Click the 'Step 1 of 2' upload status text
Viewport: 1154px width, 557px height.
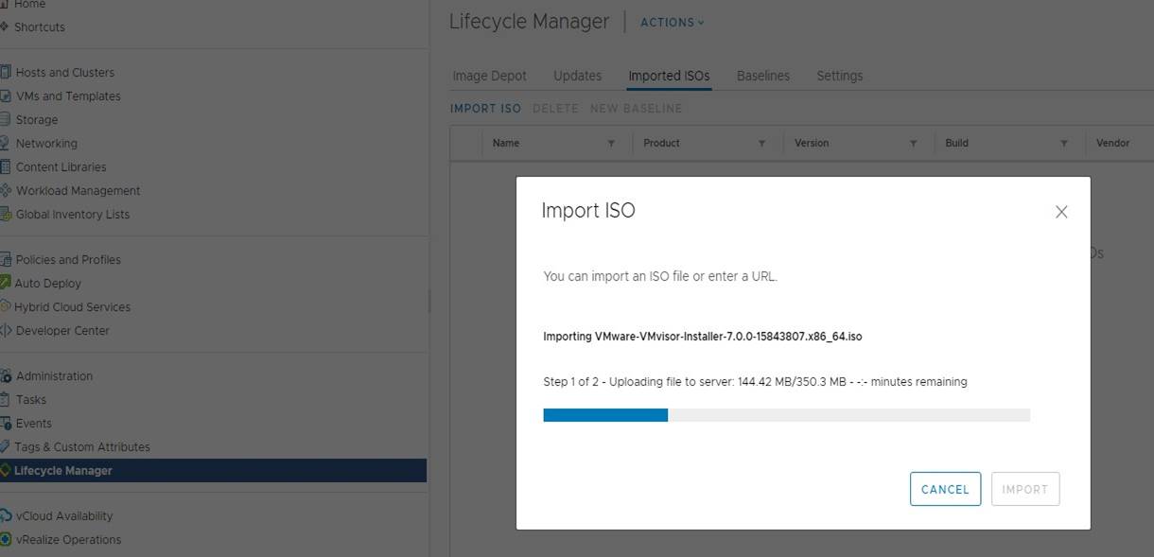755,381
